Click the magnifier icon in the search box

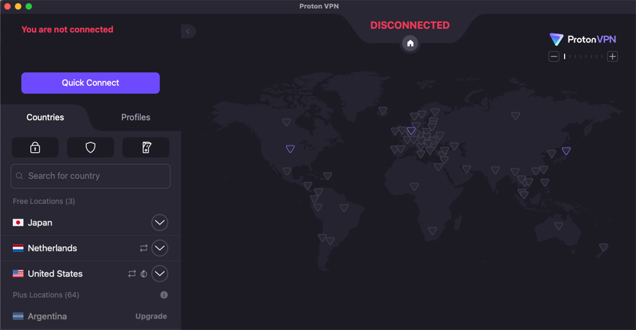pyautogui.click(x=20, y=176)
